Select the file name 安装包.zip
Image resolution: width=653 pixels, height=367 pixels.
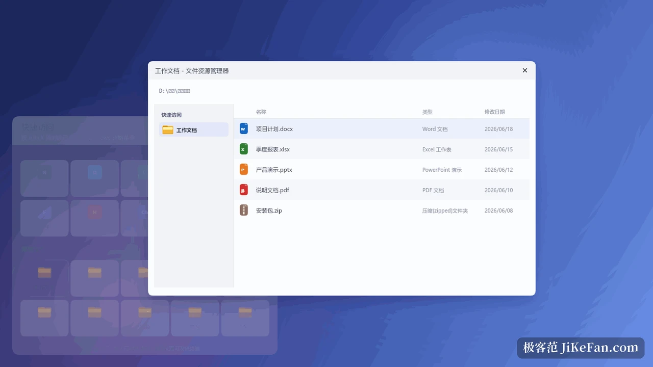(269, 211)
